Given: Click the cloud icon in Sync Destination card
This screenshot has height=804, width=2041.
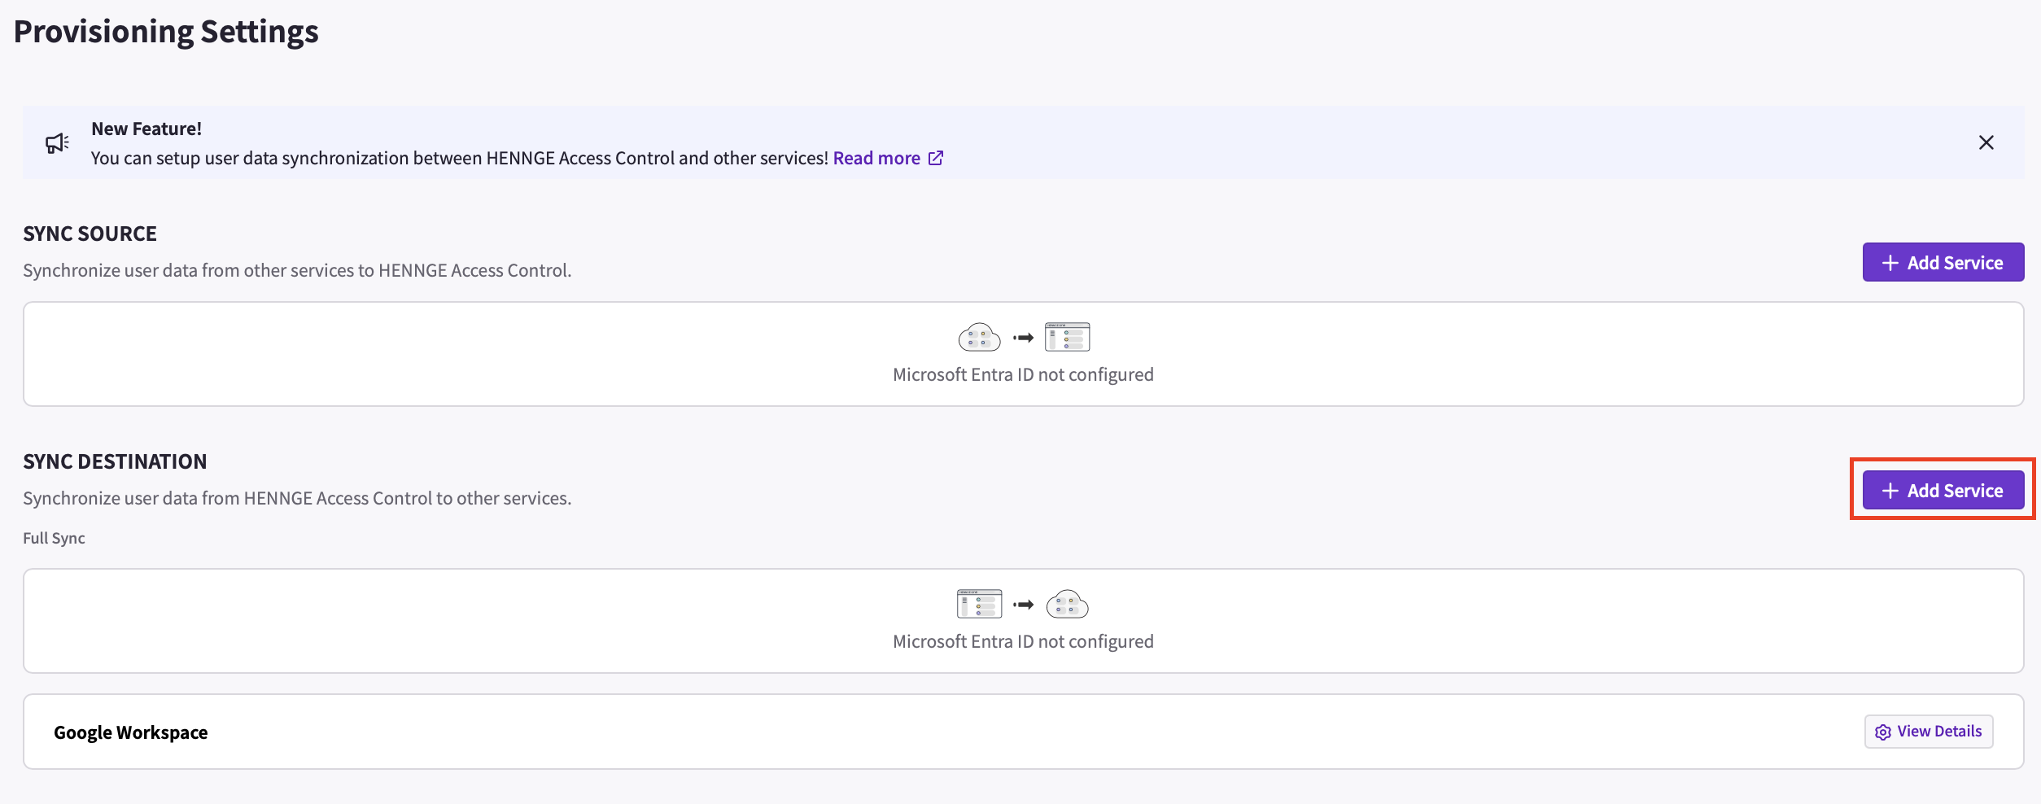Looking at the screenshot, I should coord(1067,604).
